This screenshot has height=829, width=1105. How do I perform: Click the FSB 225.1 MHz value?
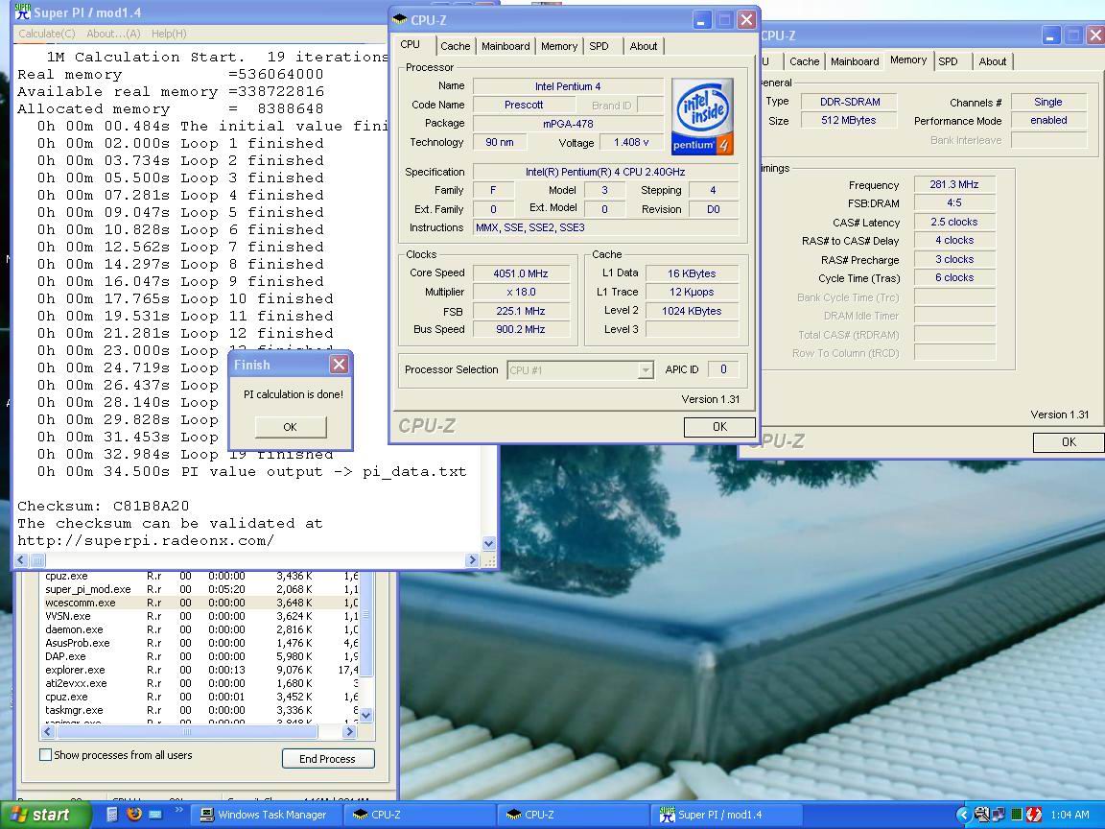click(x=521, y=311)
